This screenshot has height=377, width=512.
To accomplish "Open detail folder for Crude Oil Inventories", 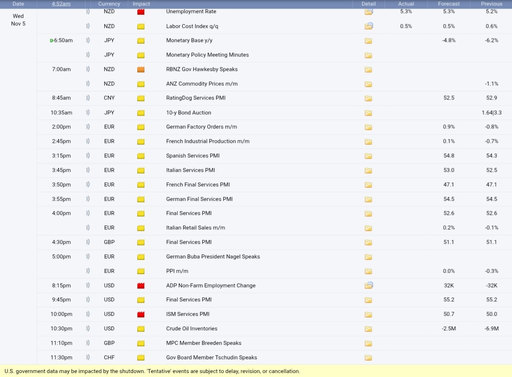I will [x=368, y=329].
